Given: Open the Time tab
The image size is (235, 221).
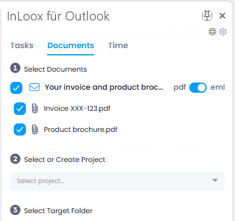Looking at the screenshot, I should (118, 46).
